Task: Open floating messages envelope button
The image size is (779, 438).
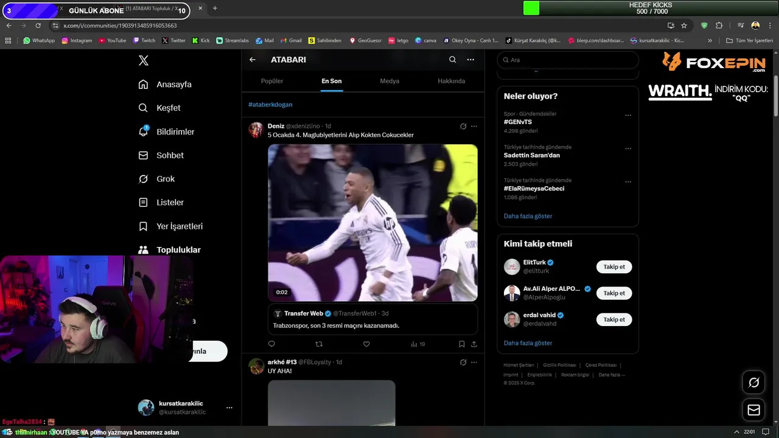Action: coord(753,410)
